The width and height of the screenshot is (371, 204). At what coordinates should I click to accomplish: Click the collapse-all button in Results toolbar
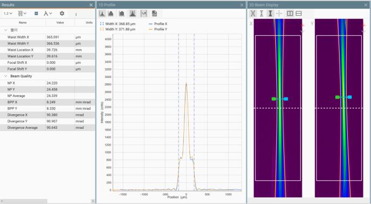click(x=36, y=14)
